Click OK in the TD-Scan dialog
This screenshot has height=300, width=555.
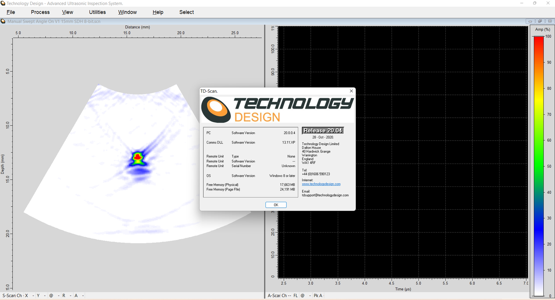276,205
